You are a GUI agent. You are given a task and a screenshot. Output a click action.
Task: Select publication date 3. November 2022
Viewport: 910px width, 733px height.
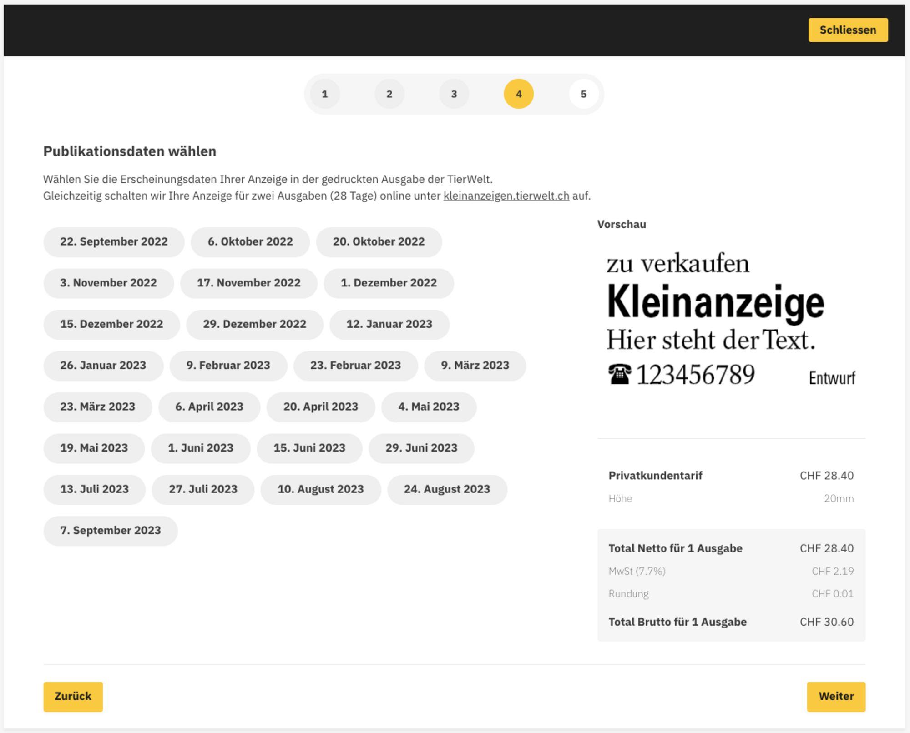[109, 283]
